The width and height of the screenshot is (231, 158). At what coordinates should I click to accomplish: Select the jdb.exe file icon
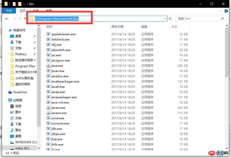click(x=48, y=129)
